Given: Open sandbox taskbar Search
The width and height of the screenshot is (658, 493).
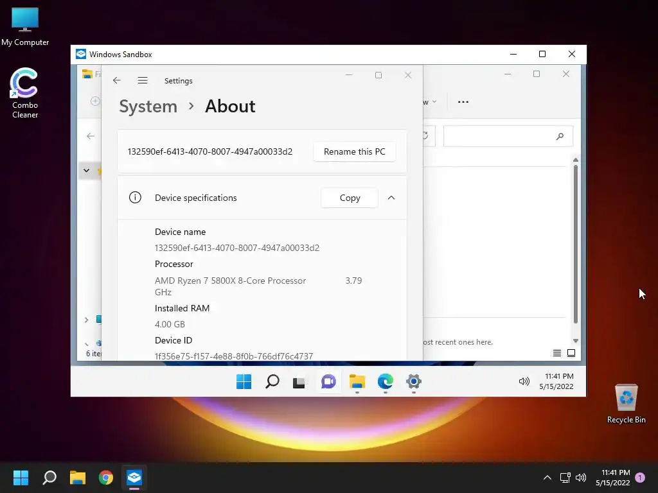Looking at the screenshot, I should pos(272,381).
